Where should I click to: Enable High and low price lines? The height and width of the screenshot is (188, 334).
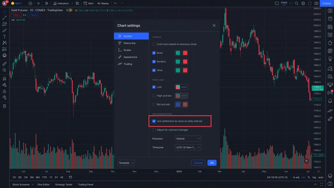coord(154,96)
